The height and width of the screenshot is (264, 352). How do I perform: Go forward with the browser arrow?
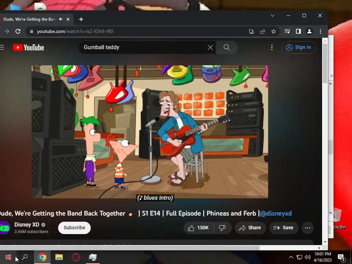point(7,31)
